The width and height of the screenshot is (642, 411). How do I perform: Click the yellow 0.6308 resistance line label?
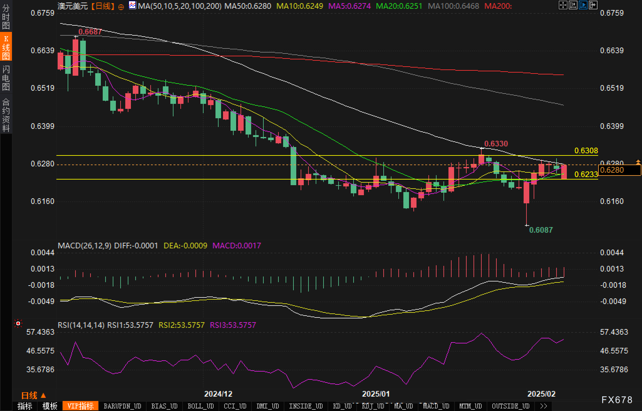[586, 151]
